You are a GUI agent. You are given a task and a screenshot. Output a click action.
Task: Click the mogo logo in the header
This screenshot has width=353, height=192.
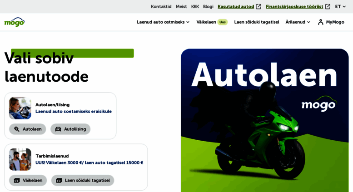point(15,22)
